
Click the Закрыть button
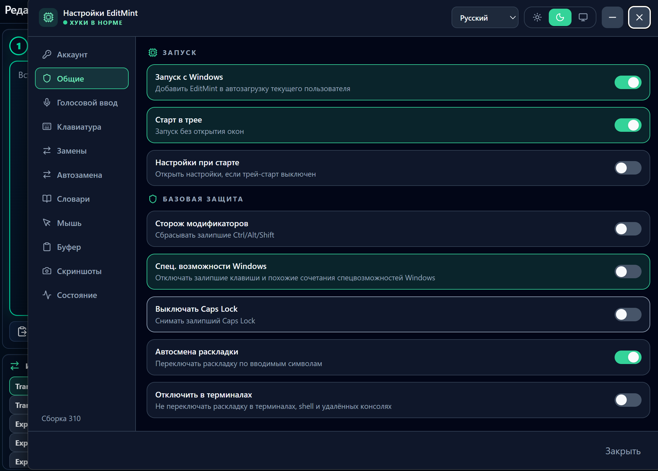pos(623,451)
